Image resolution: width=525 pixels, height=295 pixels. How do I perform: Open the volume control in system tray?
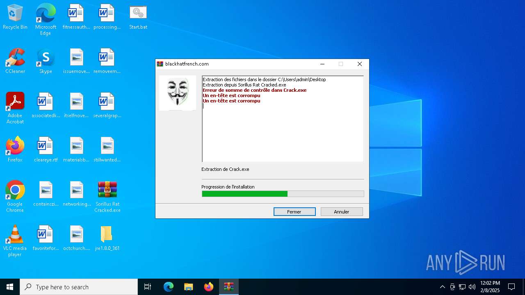pyautogui.click(x=472, y=287)
